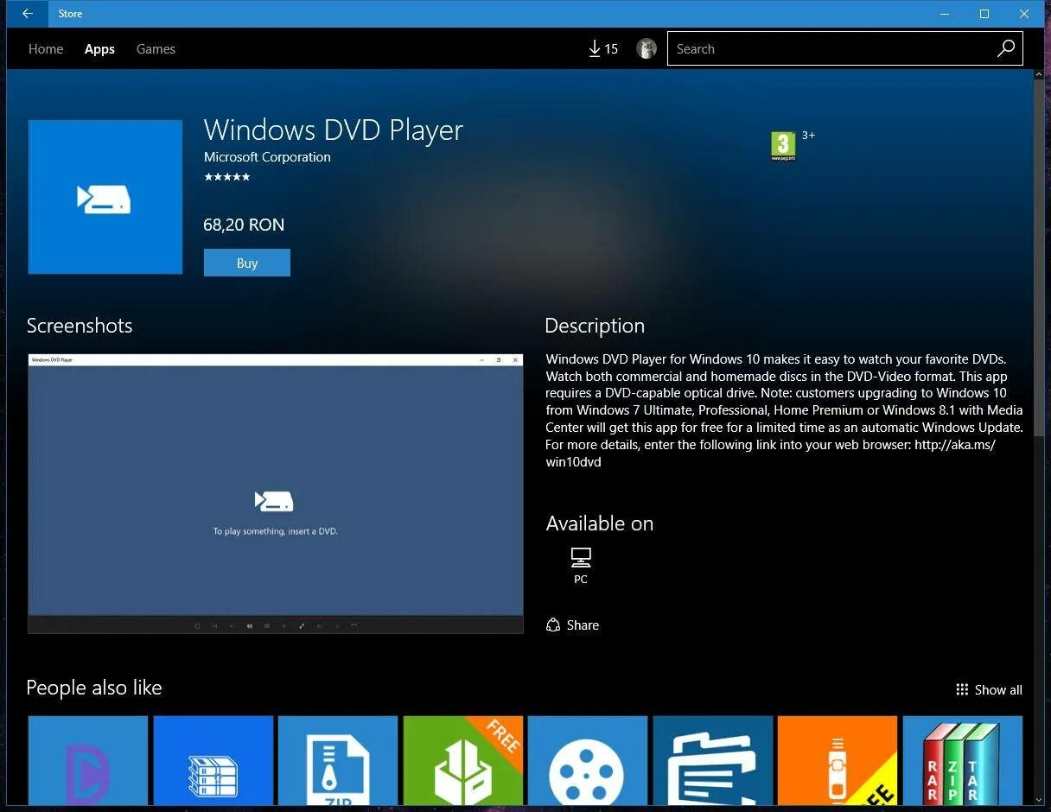Open the Windows DVD Player screenshot thumbnail

click(x=276, y=493)
